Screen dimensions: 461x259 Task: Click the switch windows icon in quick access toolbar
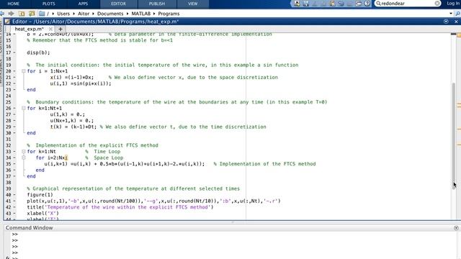[x=359, y=4]
